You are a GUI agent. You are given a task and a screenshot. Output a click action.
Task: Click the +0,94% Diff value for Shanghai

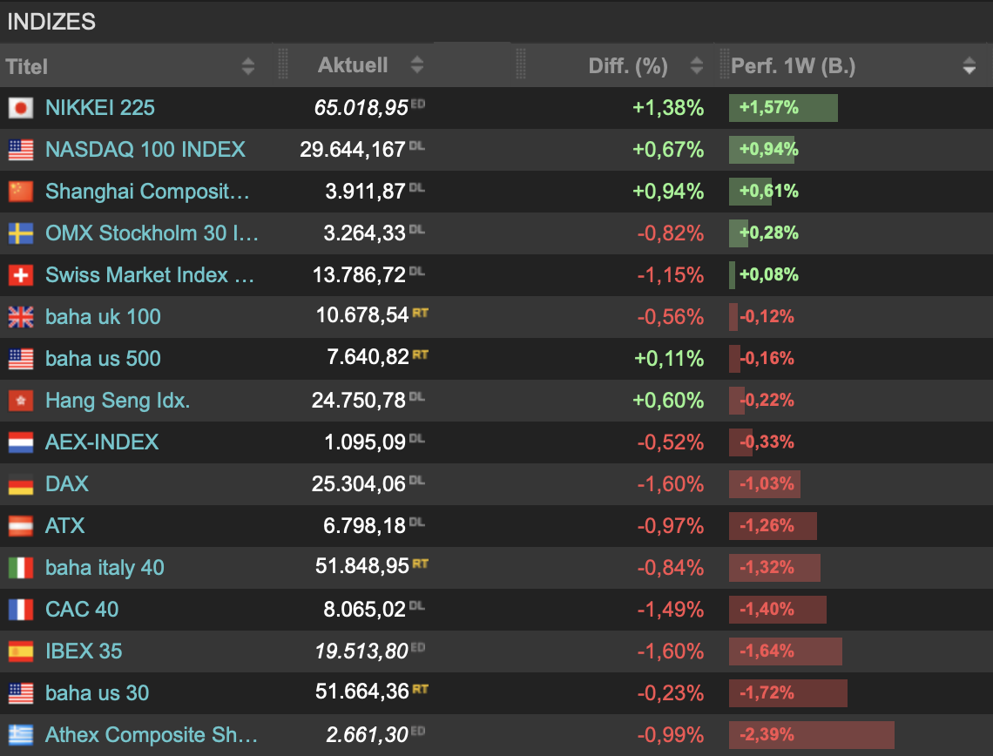tap(668, 192)
